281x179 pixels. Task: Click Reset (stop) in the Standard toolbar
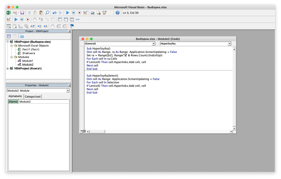click(x=79, y=13)
